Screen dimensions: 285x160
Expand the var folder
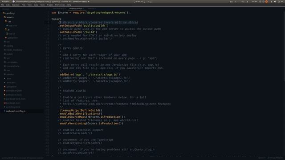pyautogui.click(x=8, y=70)
